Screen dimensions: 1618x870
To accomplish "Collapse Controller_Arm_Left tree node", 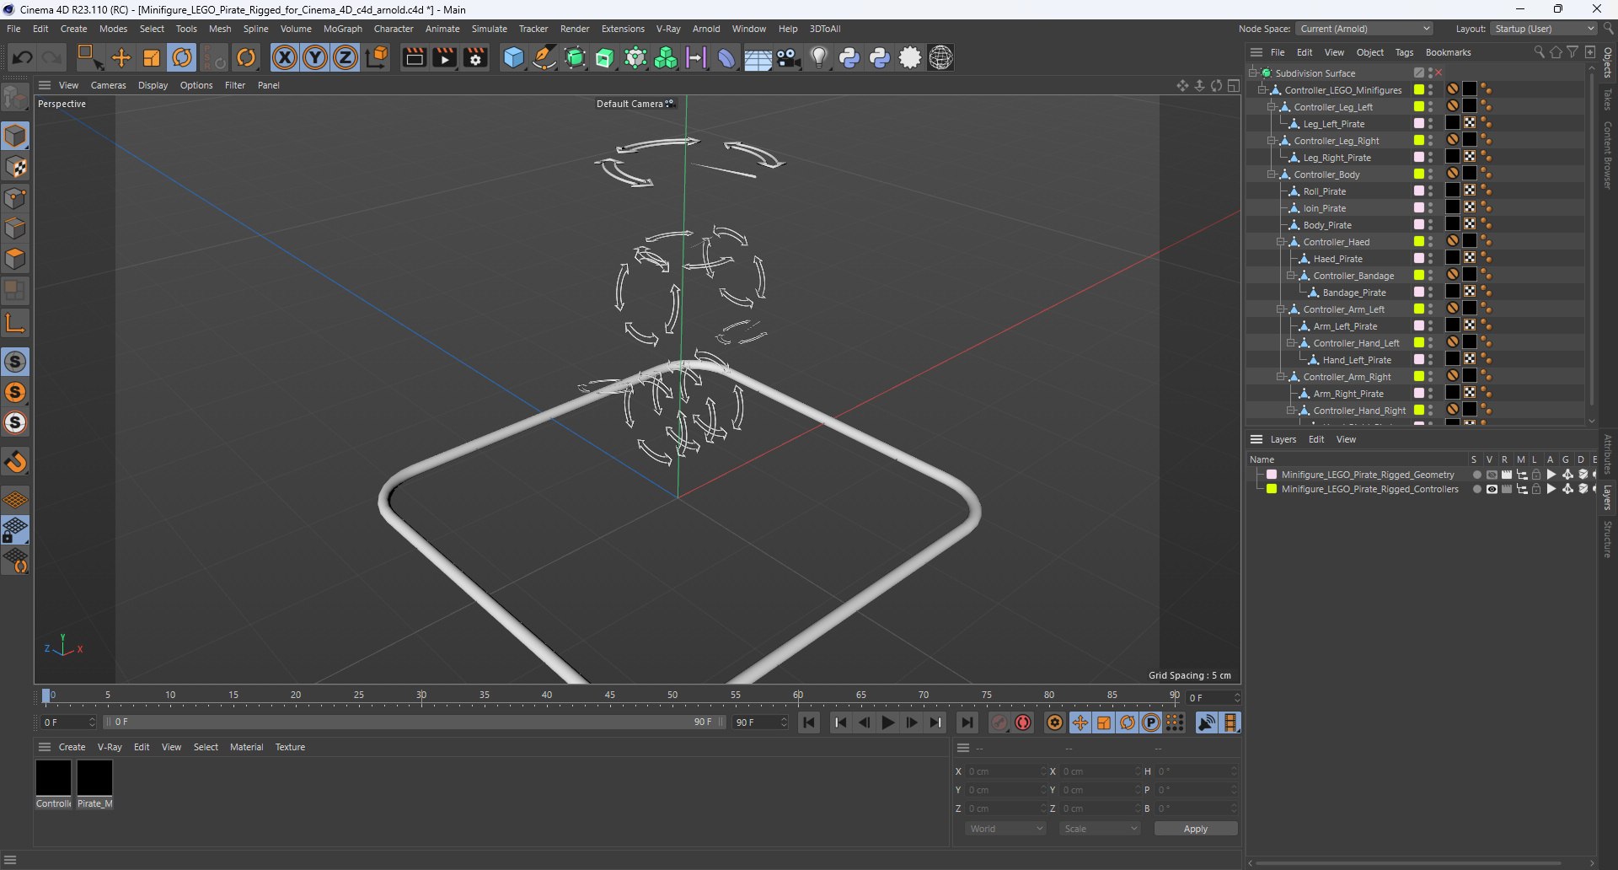I will coord(1281,309).
